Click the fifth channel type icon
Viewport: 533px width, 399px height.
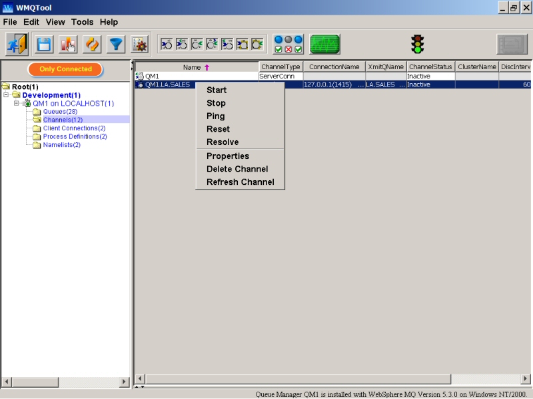click(x=227, y=44)
